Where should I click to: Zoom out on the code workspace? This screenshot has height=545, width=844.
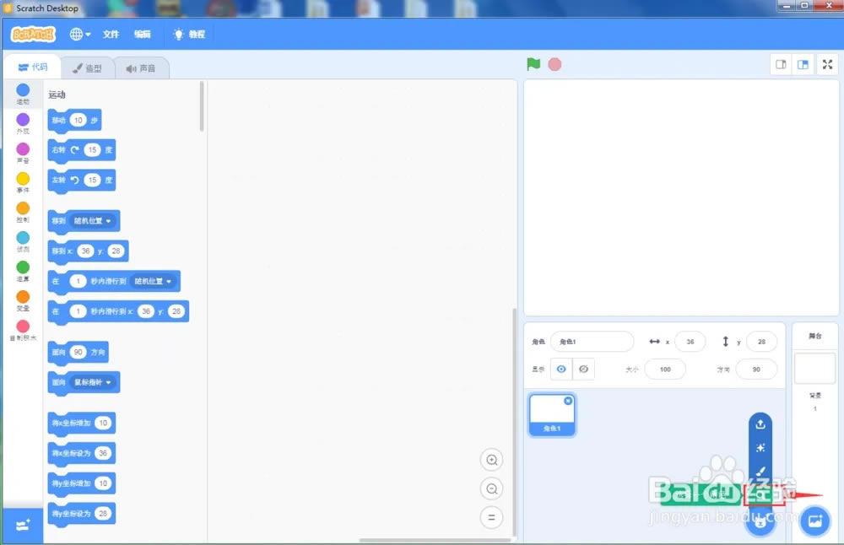[491, 488]
